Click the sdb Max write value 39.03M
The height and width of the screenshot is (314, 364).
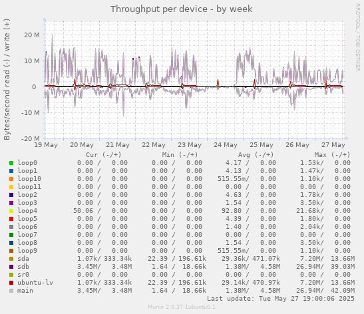coord(343,266)
